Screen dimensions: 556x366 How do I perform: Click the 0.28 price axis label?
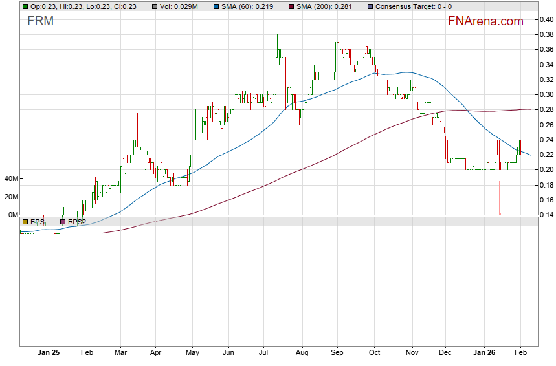[x=546, y=109]
